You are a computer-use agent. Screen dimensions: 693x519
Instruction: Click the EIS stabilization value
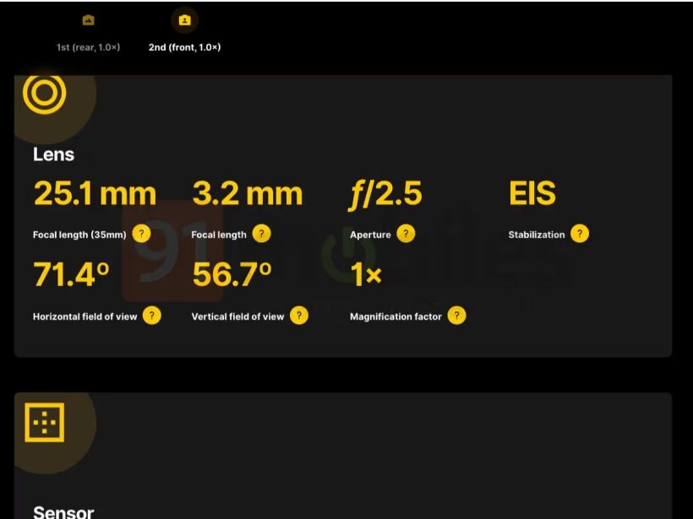(532, 194)
